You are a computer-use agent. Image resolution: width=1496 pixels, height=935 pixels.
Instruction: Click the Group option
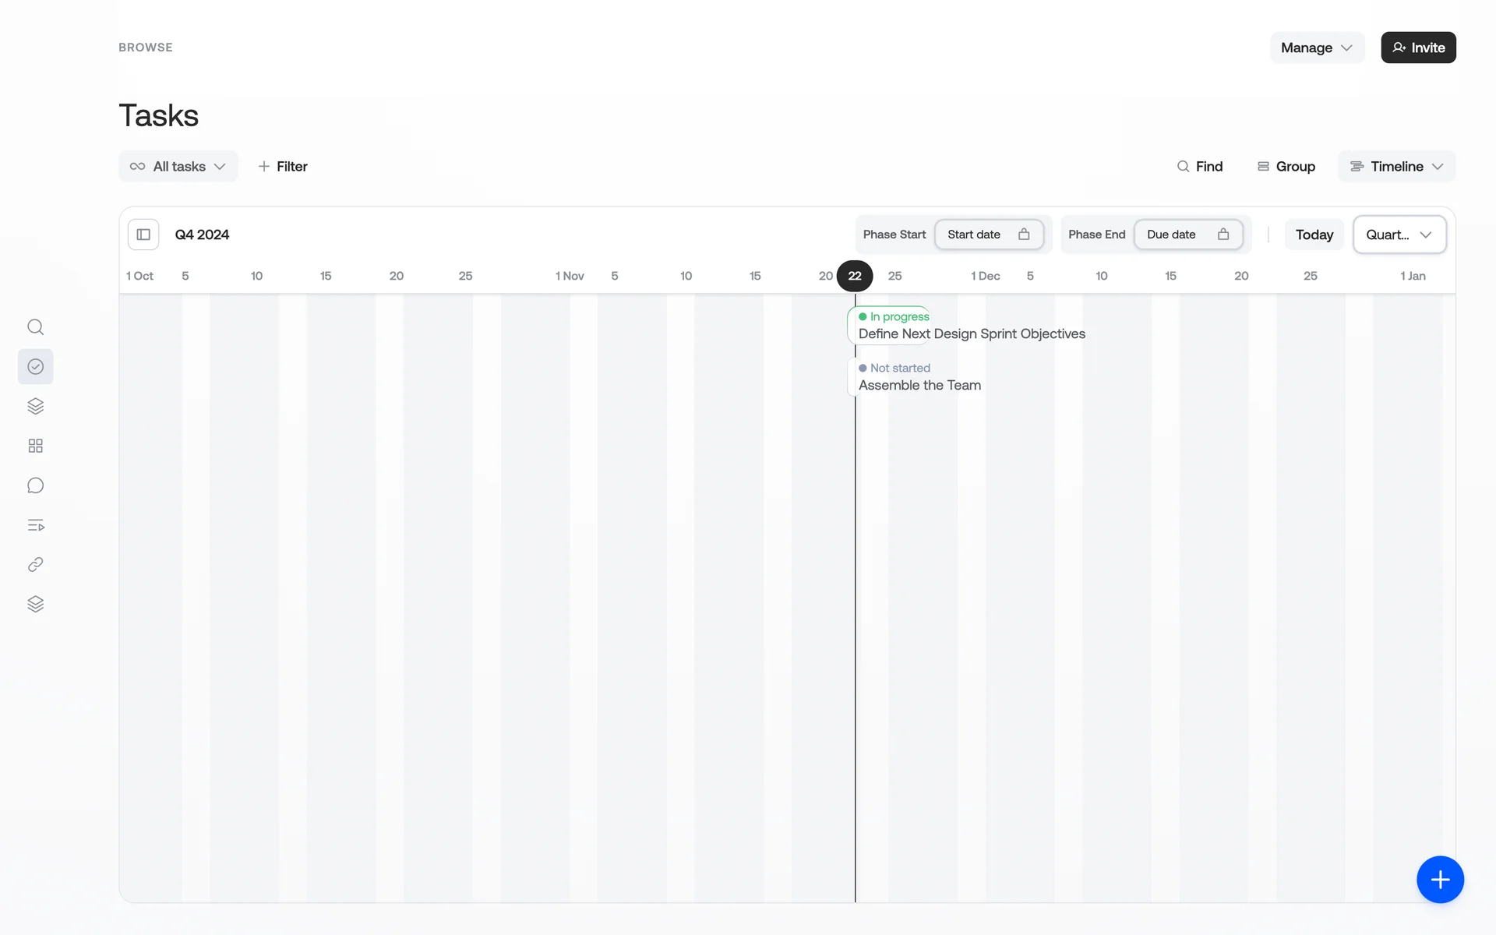point(1286,166)
